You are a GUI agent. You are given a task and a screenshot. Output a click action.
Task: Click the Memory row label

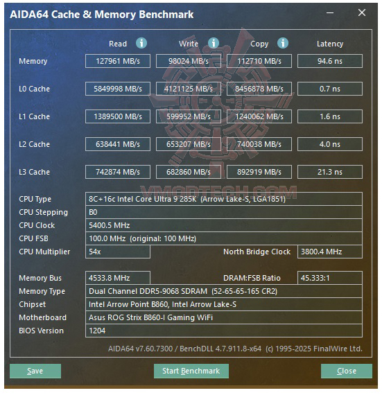(x=33, y=61)
